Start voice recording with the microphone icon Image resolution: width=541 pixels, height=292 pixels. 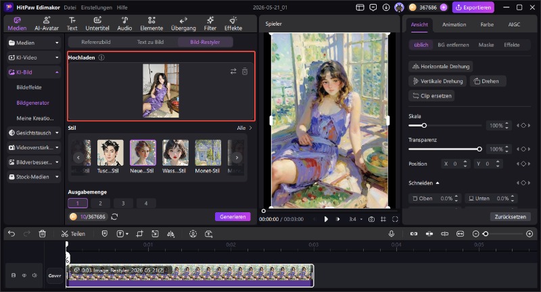[392, 234]
